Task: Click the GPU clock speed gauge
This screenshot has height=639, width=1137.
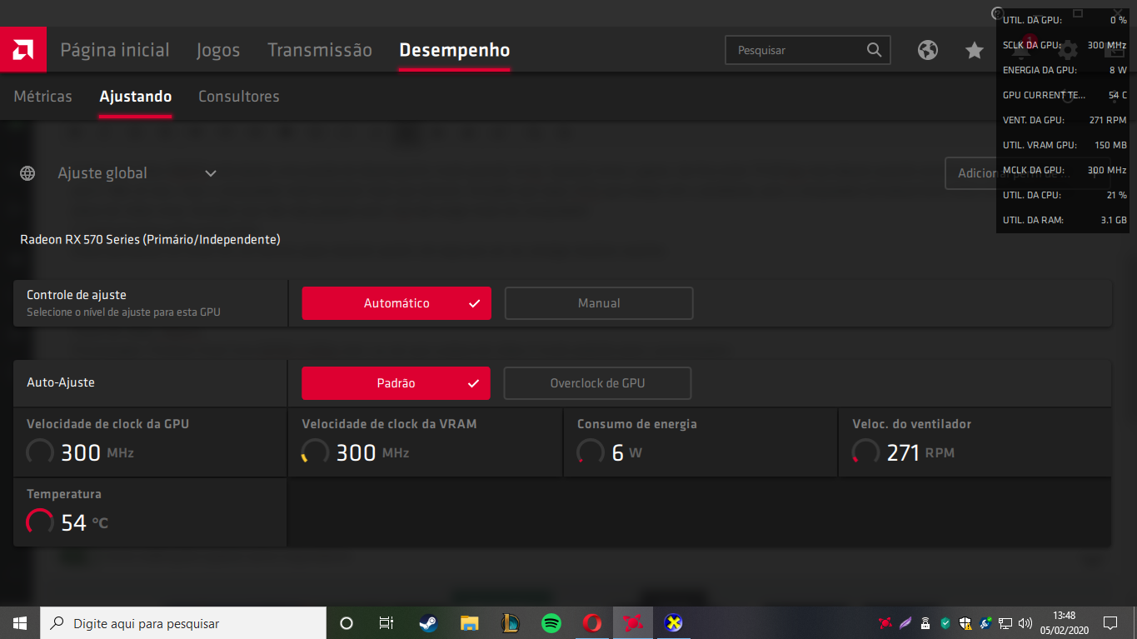Action: click(41, 453)
